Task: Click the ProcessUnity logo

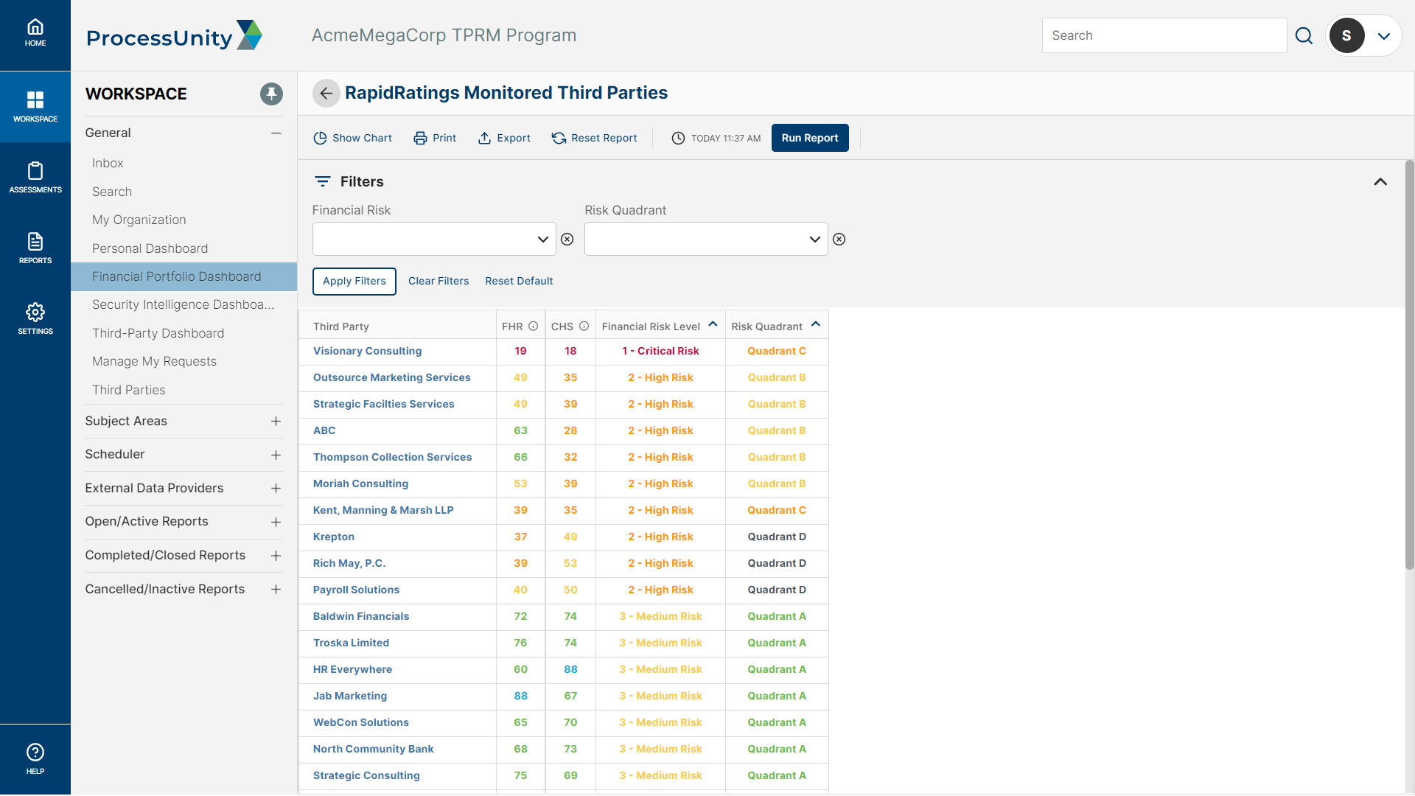Action: 174,35
